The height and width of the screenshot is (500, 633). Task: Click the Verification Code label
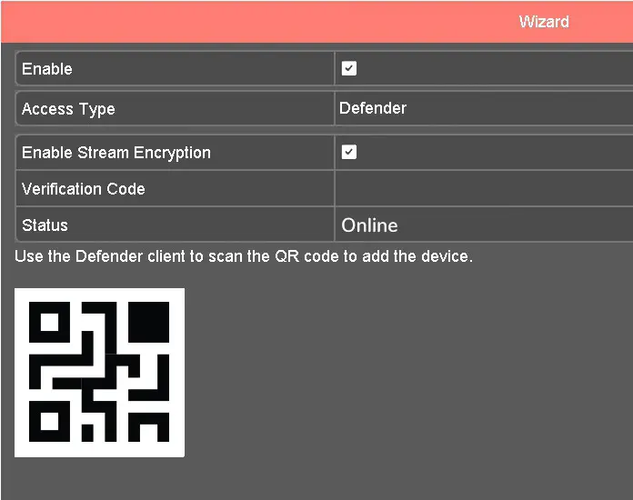[83, 189]
